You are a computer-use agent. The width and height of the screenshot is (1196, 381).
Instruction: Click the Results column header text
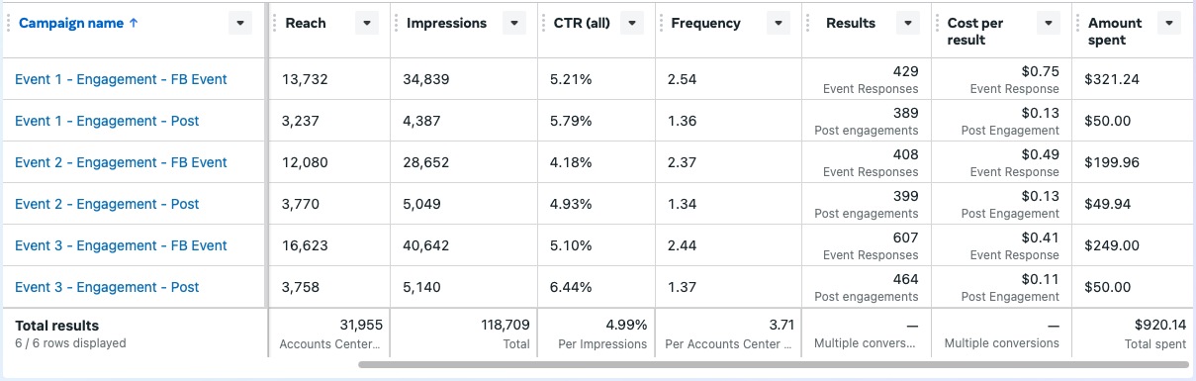[851, 23]
